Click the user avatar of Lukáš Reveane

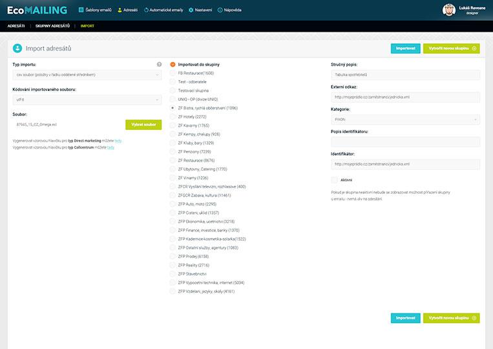(448, 10)
